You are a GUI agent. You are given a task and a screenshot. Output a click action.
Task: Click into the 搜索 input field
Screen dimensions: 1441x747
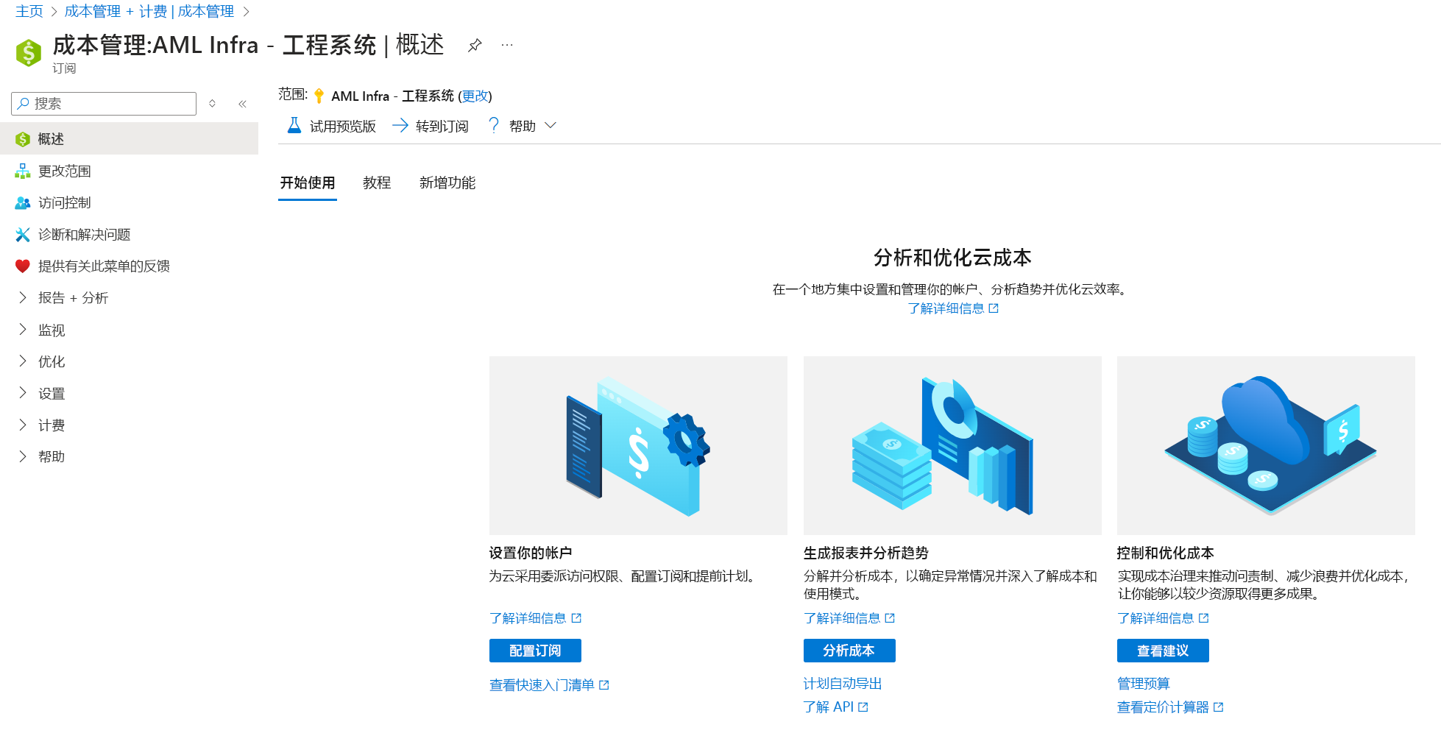(x=104, y=104)
